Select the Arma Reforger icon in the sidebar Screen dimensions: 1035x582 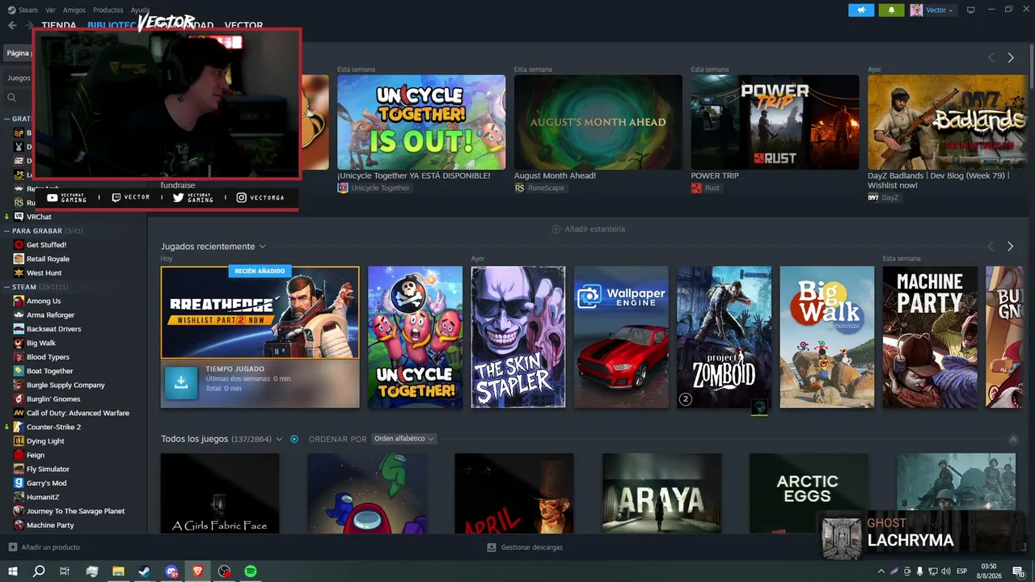[x=19, y=314]
